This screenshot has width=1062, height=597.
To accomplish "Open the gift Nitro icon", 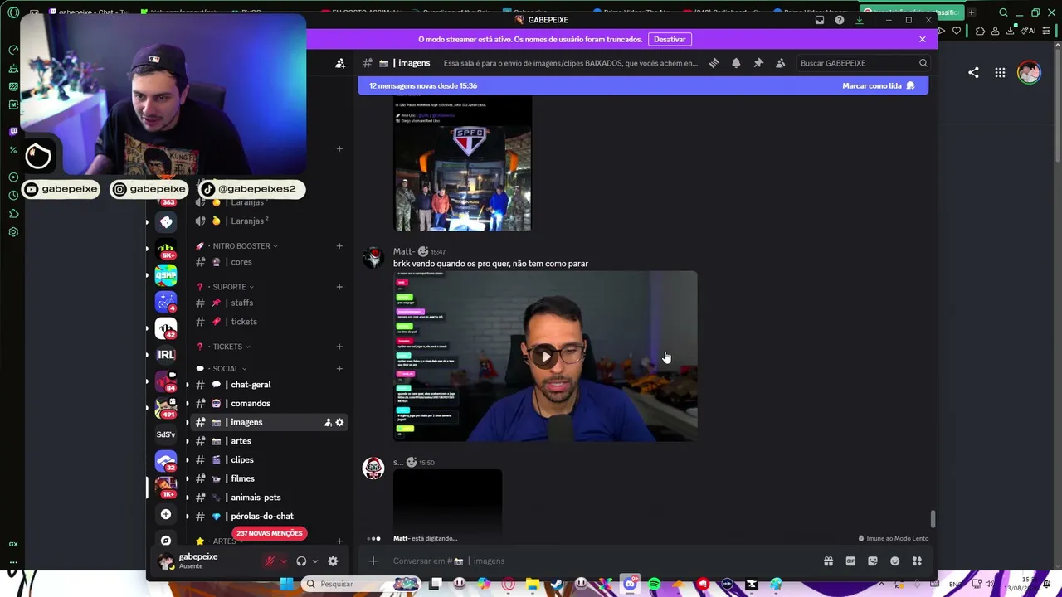I will pos(828,561).
